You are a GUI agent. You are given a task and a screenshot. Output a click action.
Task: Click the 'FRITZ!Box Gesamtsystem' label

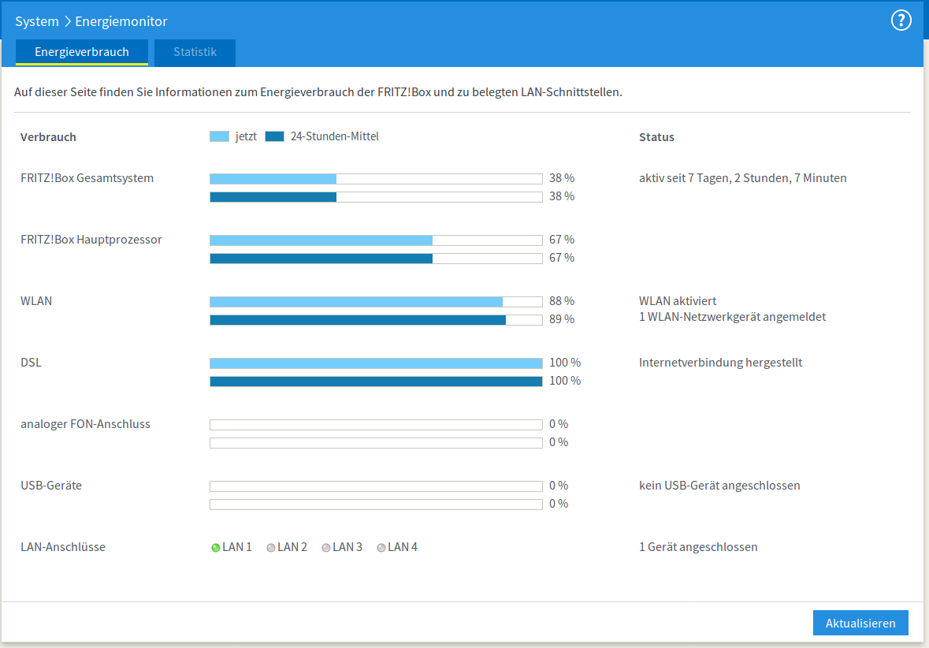tap(87, 178)
